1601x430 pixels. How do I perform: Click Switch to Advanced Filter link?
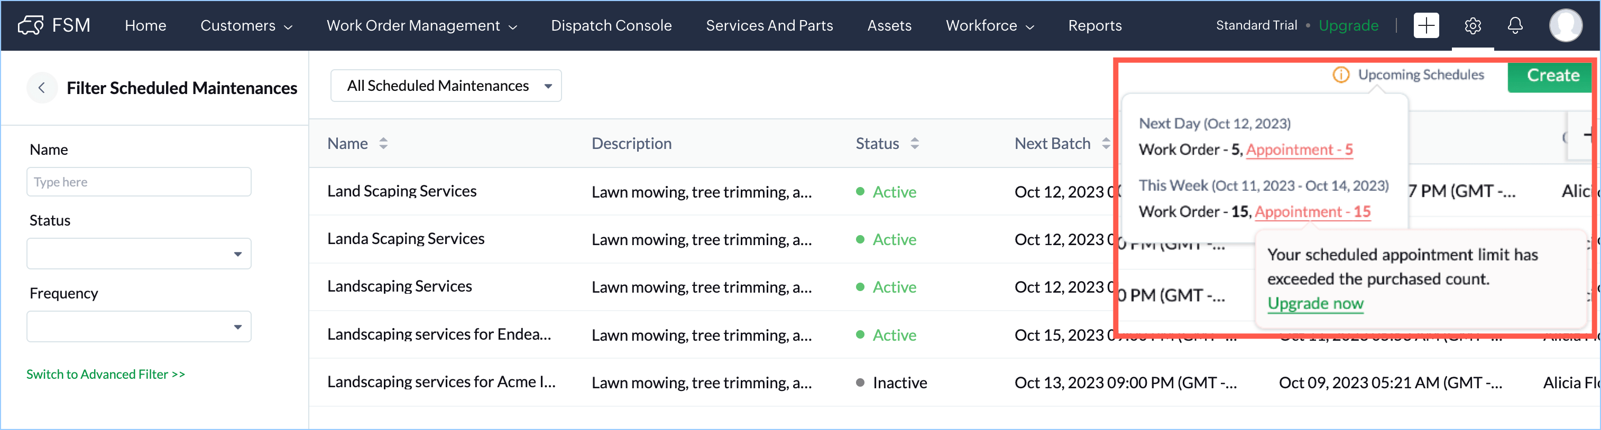coord(106,374)
